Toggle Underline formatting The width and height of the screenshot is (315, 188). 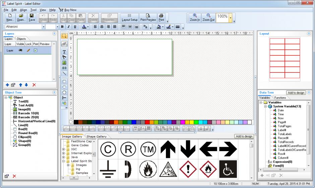[x=75, y=26]
